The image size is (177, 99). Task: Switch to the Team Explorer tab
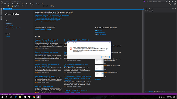pyautogui.click(x=158, y=92)
